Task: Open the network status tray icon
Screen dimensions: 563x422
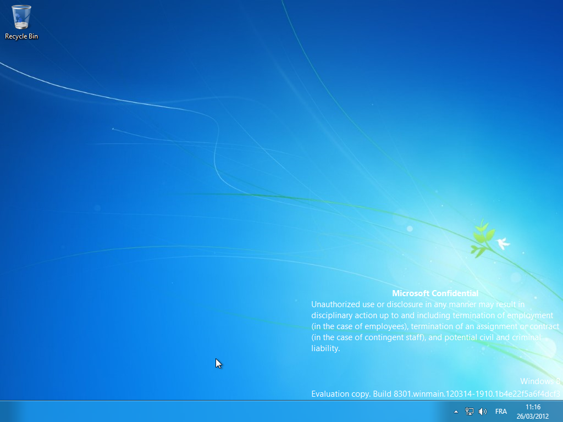Action: (x=470, y=411)
